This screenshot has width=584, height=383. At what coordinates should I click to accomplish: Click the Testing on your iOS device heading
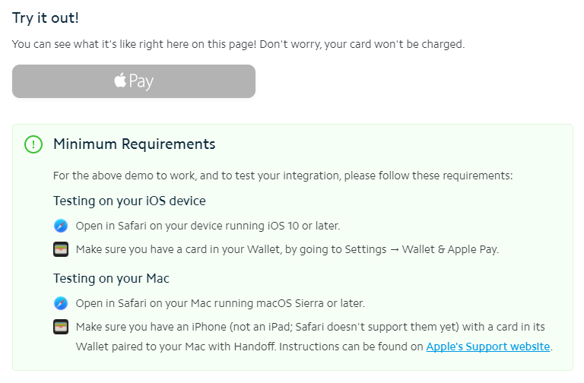point(129,201)
